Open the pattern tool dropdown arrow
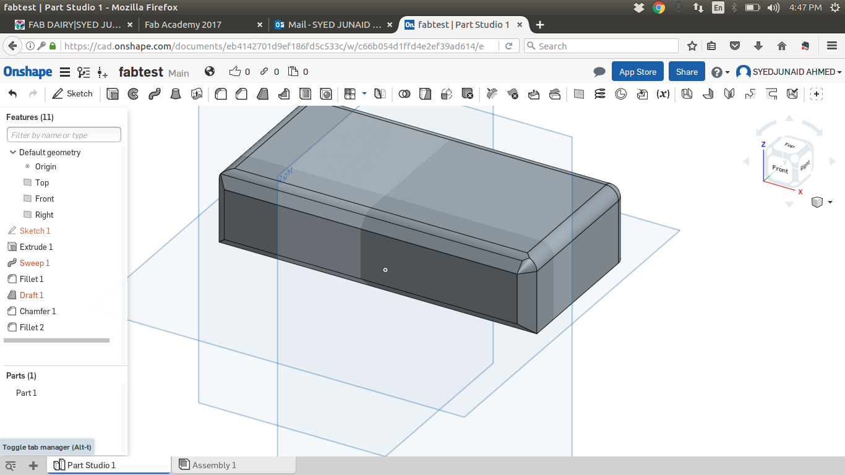 pyautogui.click(x=364, y=94)
